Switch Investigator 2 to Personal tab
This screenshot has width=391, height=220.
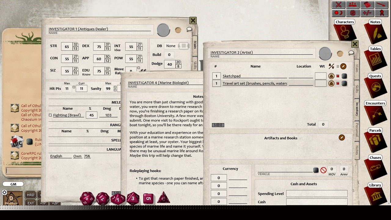[x=356, y=130]
